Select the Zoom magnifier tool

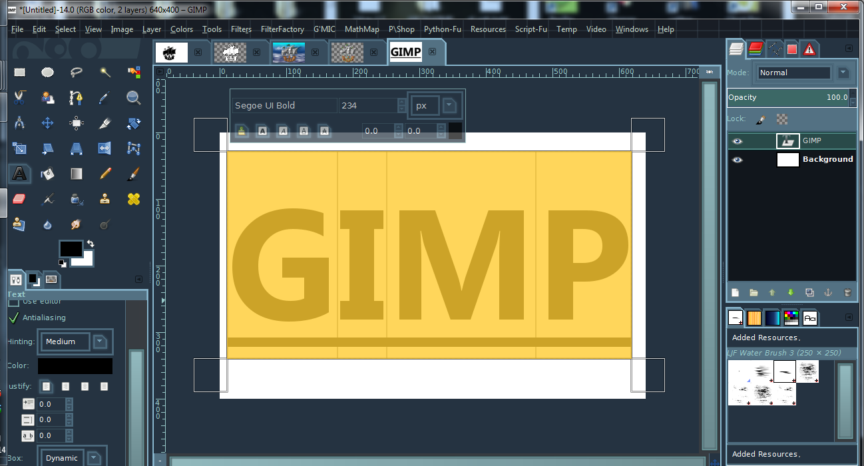coord(134,98)
